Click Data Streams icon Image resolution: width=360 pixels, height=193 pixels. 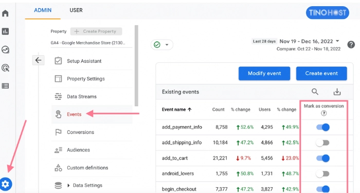coord(58,97)
